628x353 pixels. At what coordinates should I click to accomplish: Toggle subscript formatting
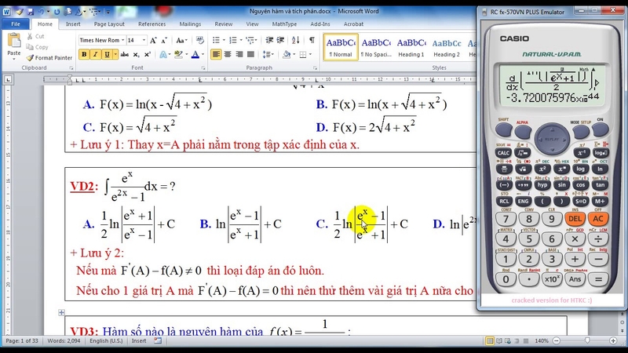136,54
